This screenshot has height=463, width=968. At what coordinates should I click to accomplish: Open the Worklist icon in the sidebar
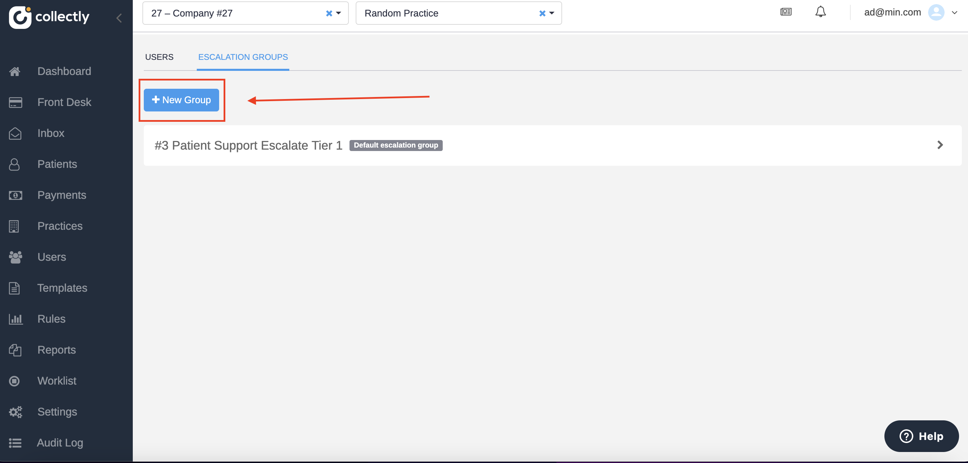click(14, 381)
